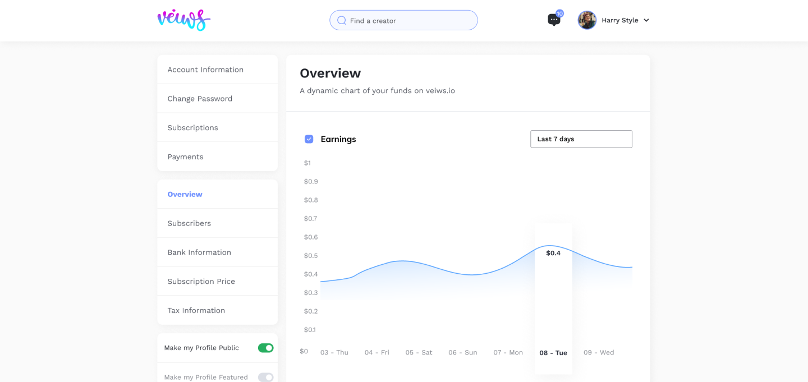Click the 09 - Wed axis label
Screen dimensions: 808x382
pyautogui.click(x=599, y=352)
